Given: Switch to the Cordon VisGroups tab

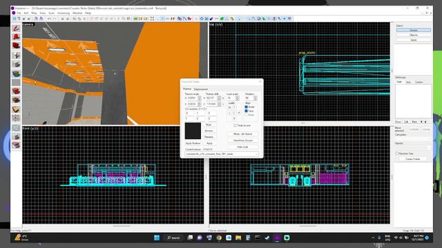Looking at the screenshot, I should click(419, 82).
